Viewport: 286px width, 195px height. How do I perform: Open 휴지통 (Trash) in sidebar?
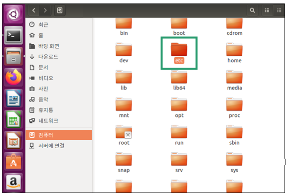[x=59, y=110]
